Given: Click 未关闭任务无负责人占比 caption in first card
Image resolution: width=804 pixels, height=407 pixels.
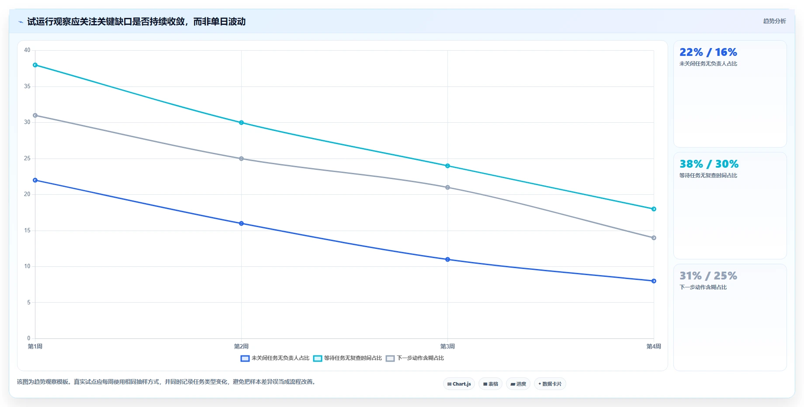Looking at the screenshot, I should [708, 64].
